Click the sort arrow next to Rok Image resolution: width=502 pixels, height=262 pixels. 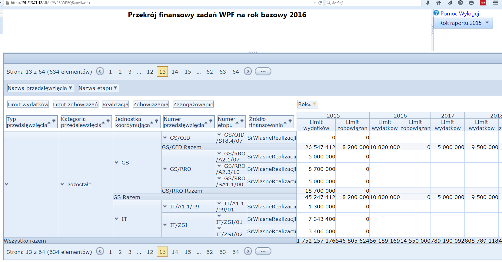coord(309,104)
